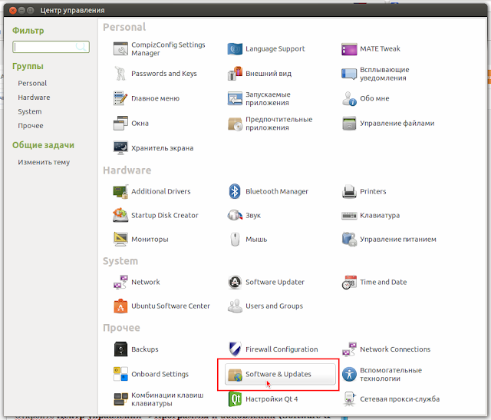Open Хранитель экрана screensaver icon

coord(120,148)
